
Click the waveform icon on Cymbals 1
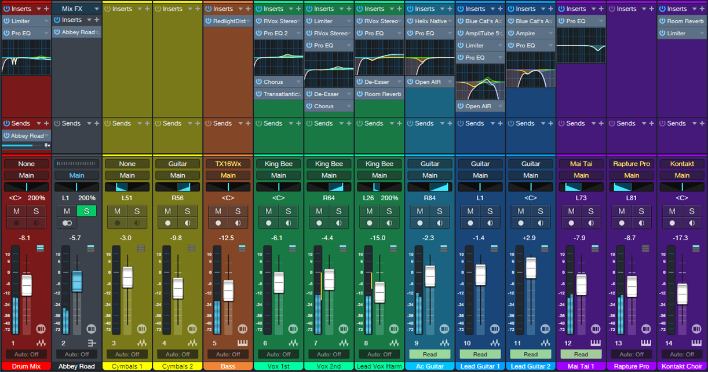click(x=142, y=343)
